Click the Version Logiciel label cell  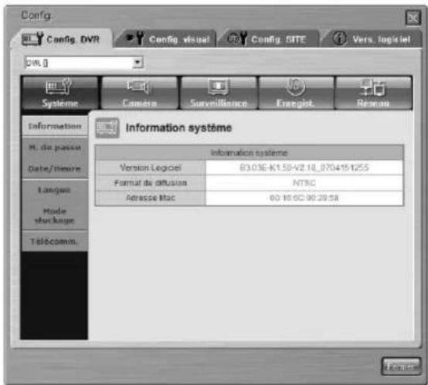(x=151, y=168)
